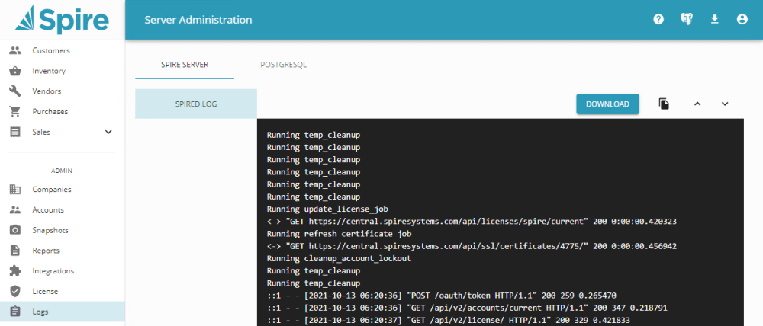The width and height of the screenshot is (763, 326).
Task: Click the ADMIN section label
Action: click(x=62, y=171)
